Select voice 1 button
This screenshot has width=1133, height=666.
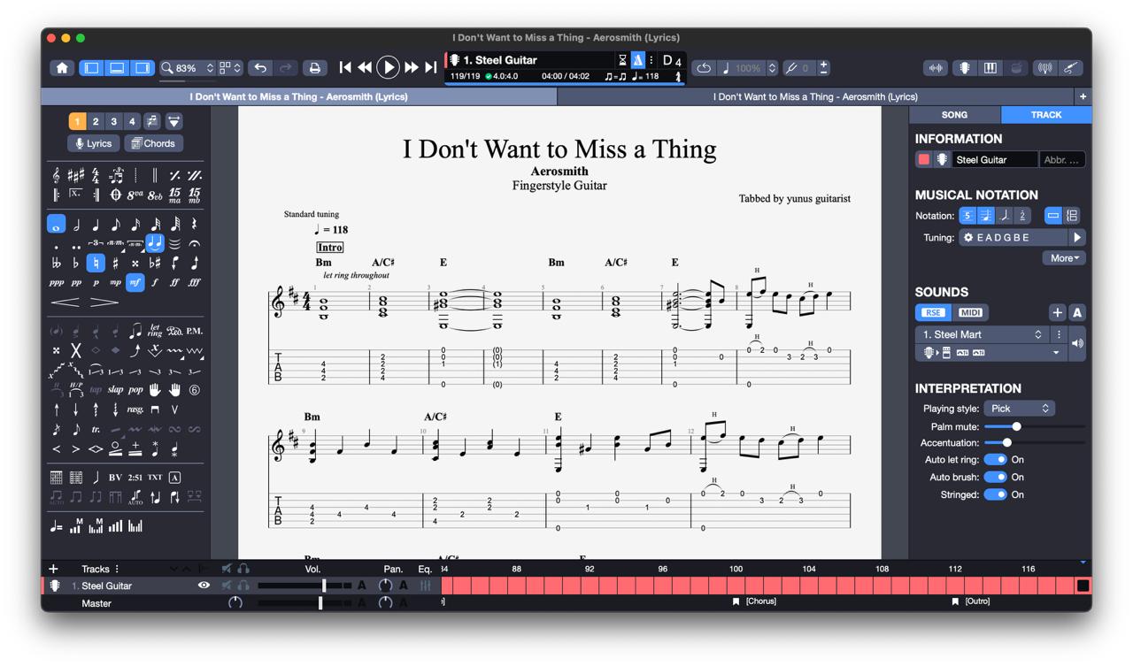(77, 121)
